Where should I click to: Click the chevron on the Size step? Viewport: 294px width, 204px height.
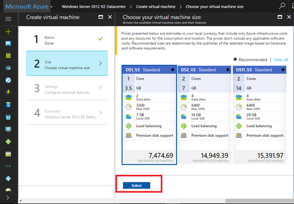click(x=100, y=63)
